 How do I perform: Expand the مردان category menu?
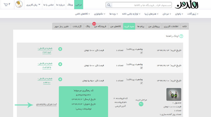[167, 14]
